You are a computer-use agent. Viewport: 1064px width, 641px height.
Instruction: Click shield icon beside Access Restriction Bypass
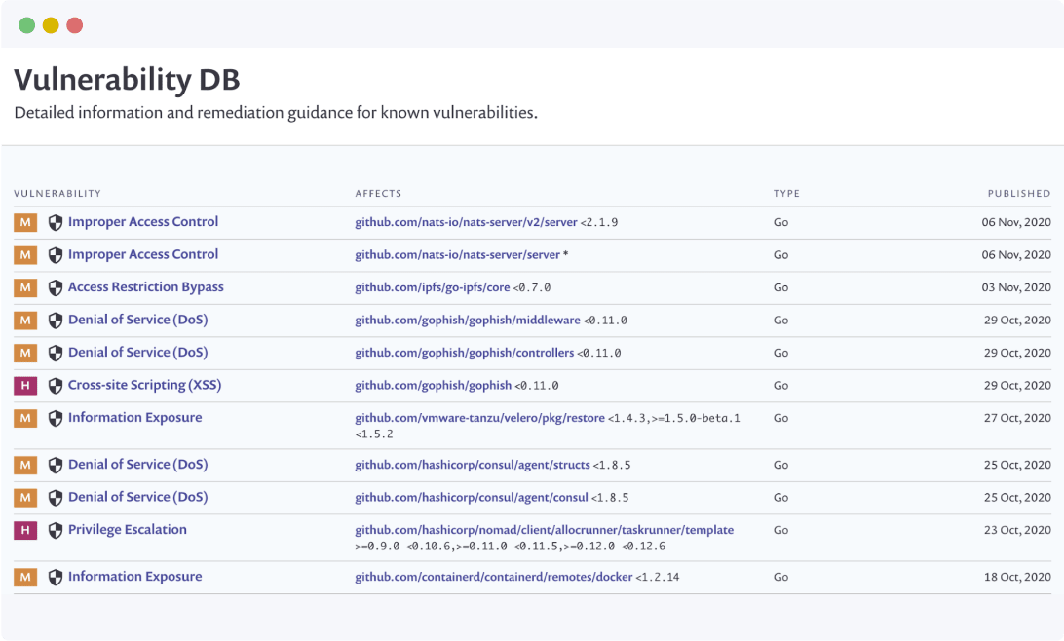56,287
